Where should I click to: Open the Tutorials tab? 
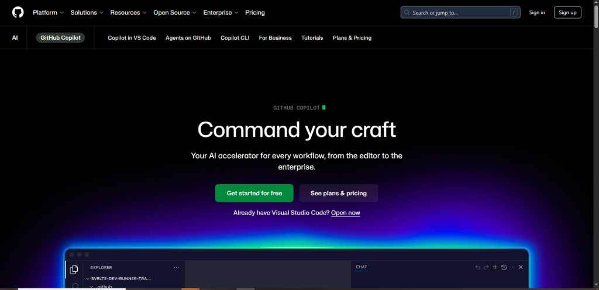(312, 38)
